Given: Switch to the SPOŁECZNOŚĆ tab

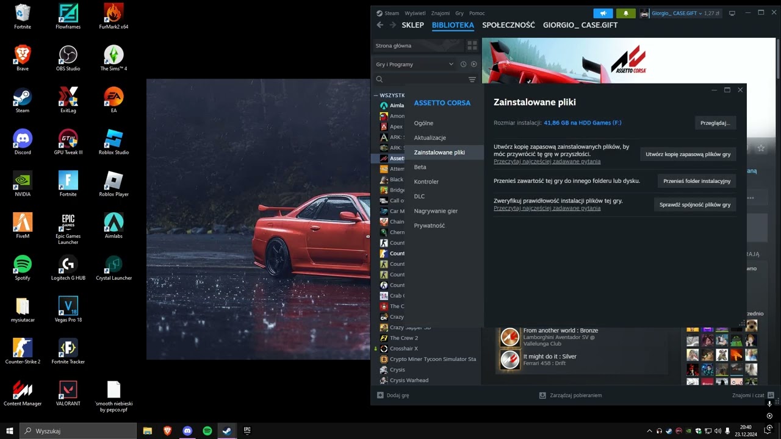Looking at the screenshot, I should [x=508, y=25].
